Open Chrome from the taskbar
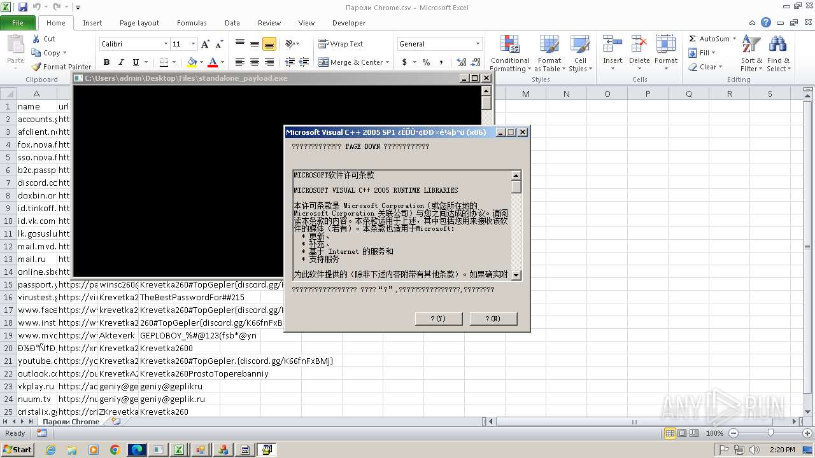 (115, 450)
